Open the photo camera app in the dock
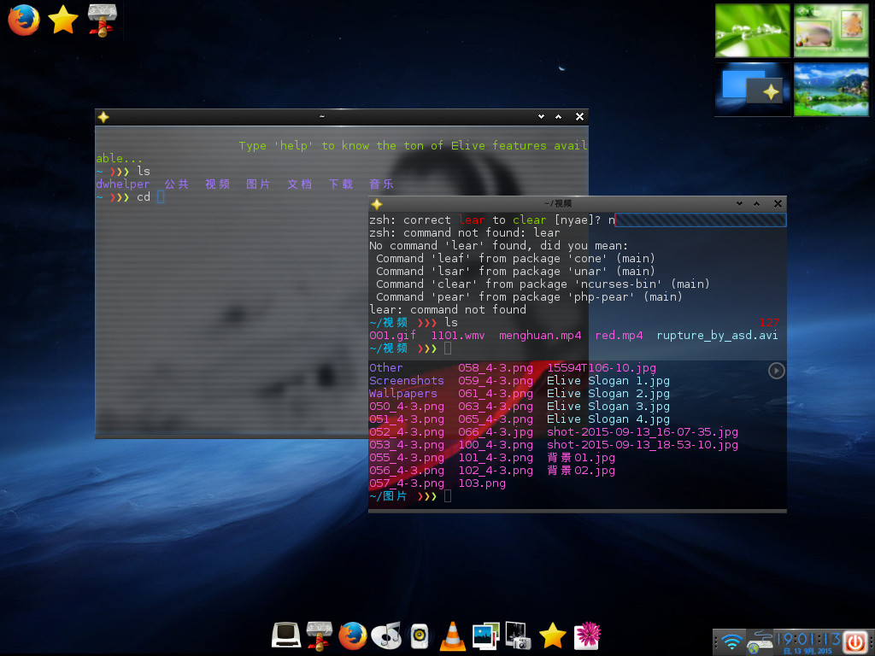Image resolution: width=875 pixels, height=656 pixels. coord(519,635)
